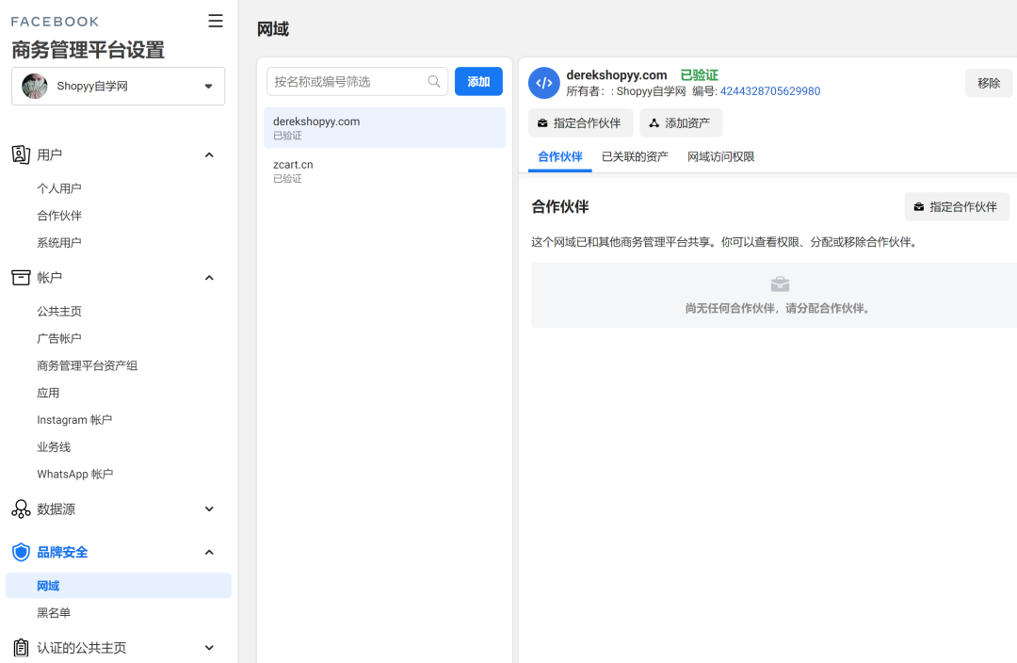Click the 数据源 nodes icon
This screenshot has width=1017, height=663.
point(21,509)
